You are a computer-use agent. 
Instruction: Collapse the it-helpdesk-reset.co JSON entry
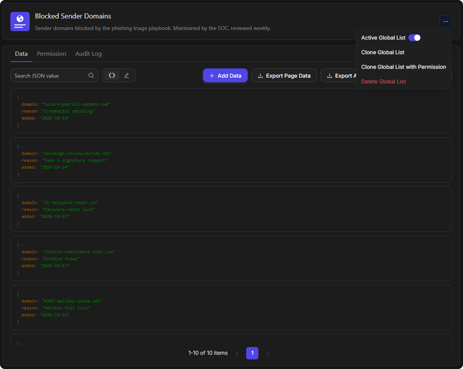22,196
